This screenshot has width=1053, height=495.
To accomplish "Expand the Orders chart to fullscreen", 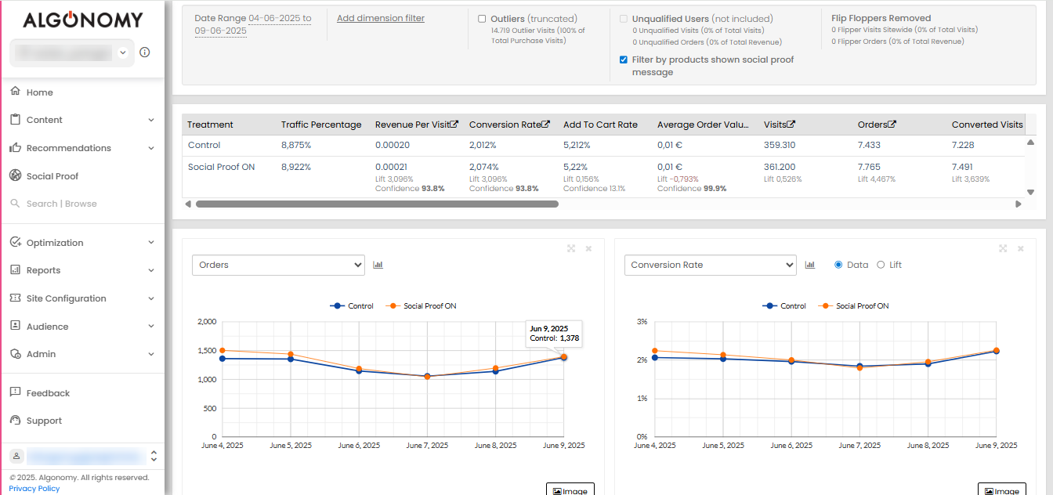I will click(571, 248).
